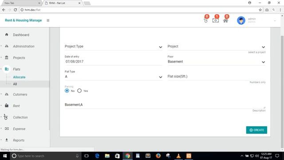Viewport: 284px width, 160px height.
Task: Click the Rent icon in the sidebar
Action: pos(7,105)
